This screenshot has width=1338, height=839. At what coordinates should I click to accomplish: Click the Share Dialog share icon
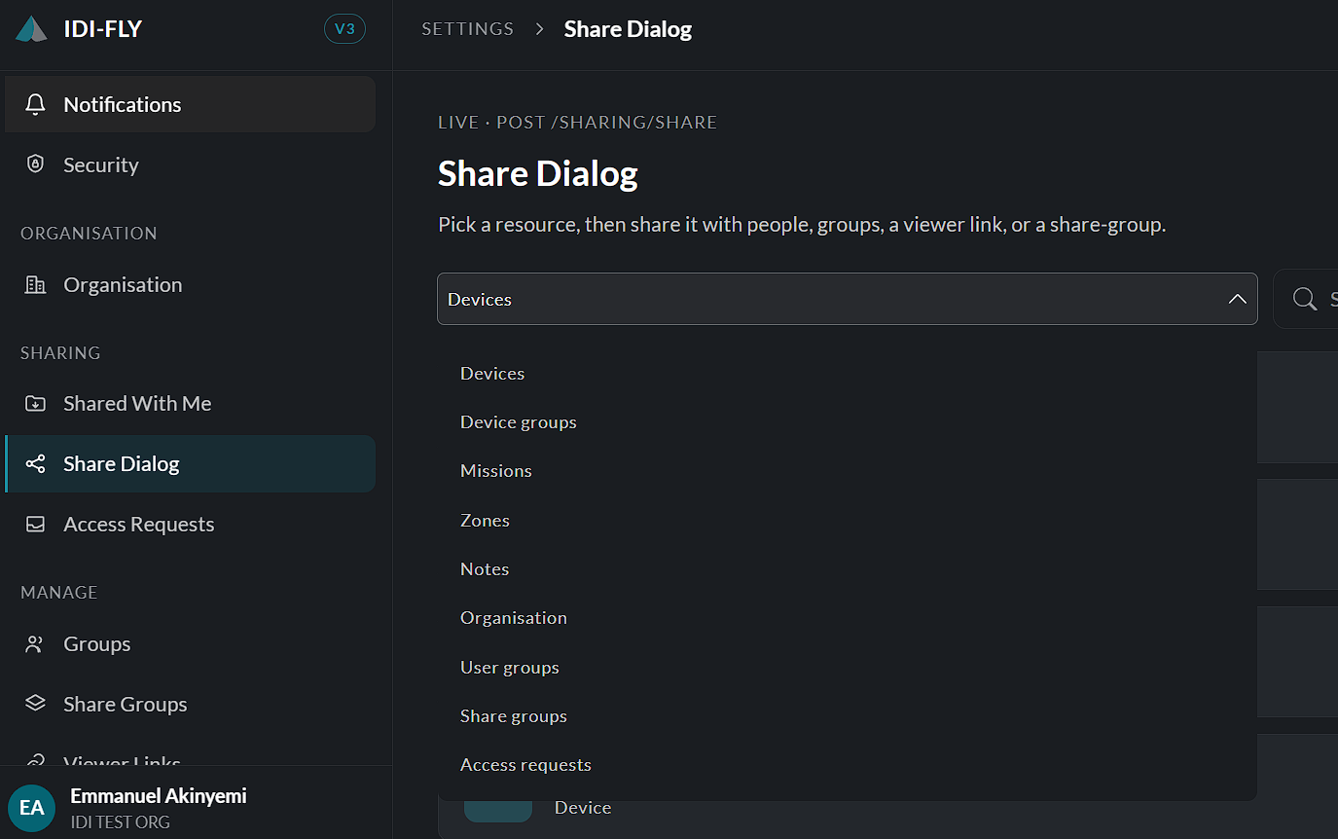point(35,463)
